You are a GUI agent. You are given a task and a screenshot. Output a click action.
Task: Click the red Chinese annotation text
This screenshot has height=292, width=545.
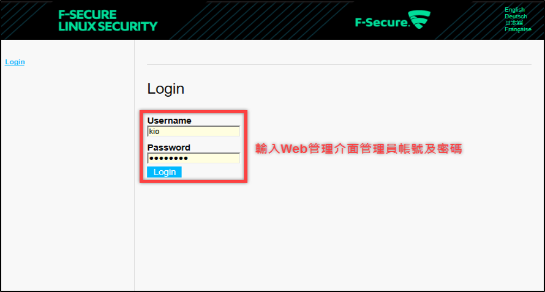pos(358,148)
